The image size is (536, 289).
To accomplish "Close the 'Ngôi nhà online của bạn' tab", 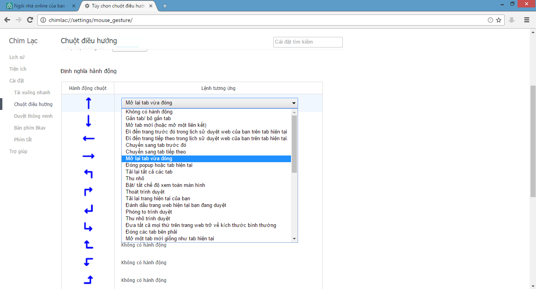I will (x=74, y=6).
